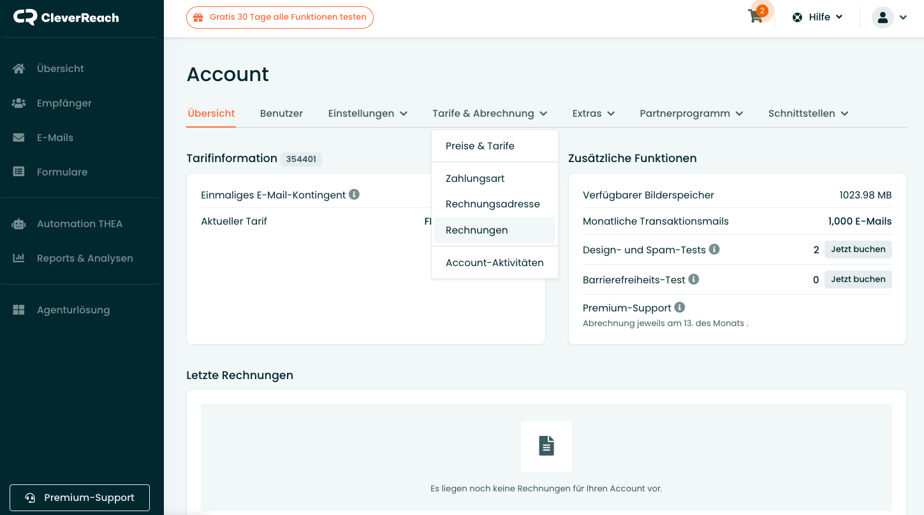The width and height of the screenshot is (924, 515).
Task: Click the Zusätzliche Funktionen heading
Action: point(633,158)
